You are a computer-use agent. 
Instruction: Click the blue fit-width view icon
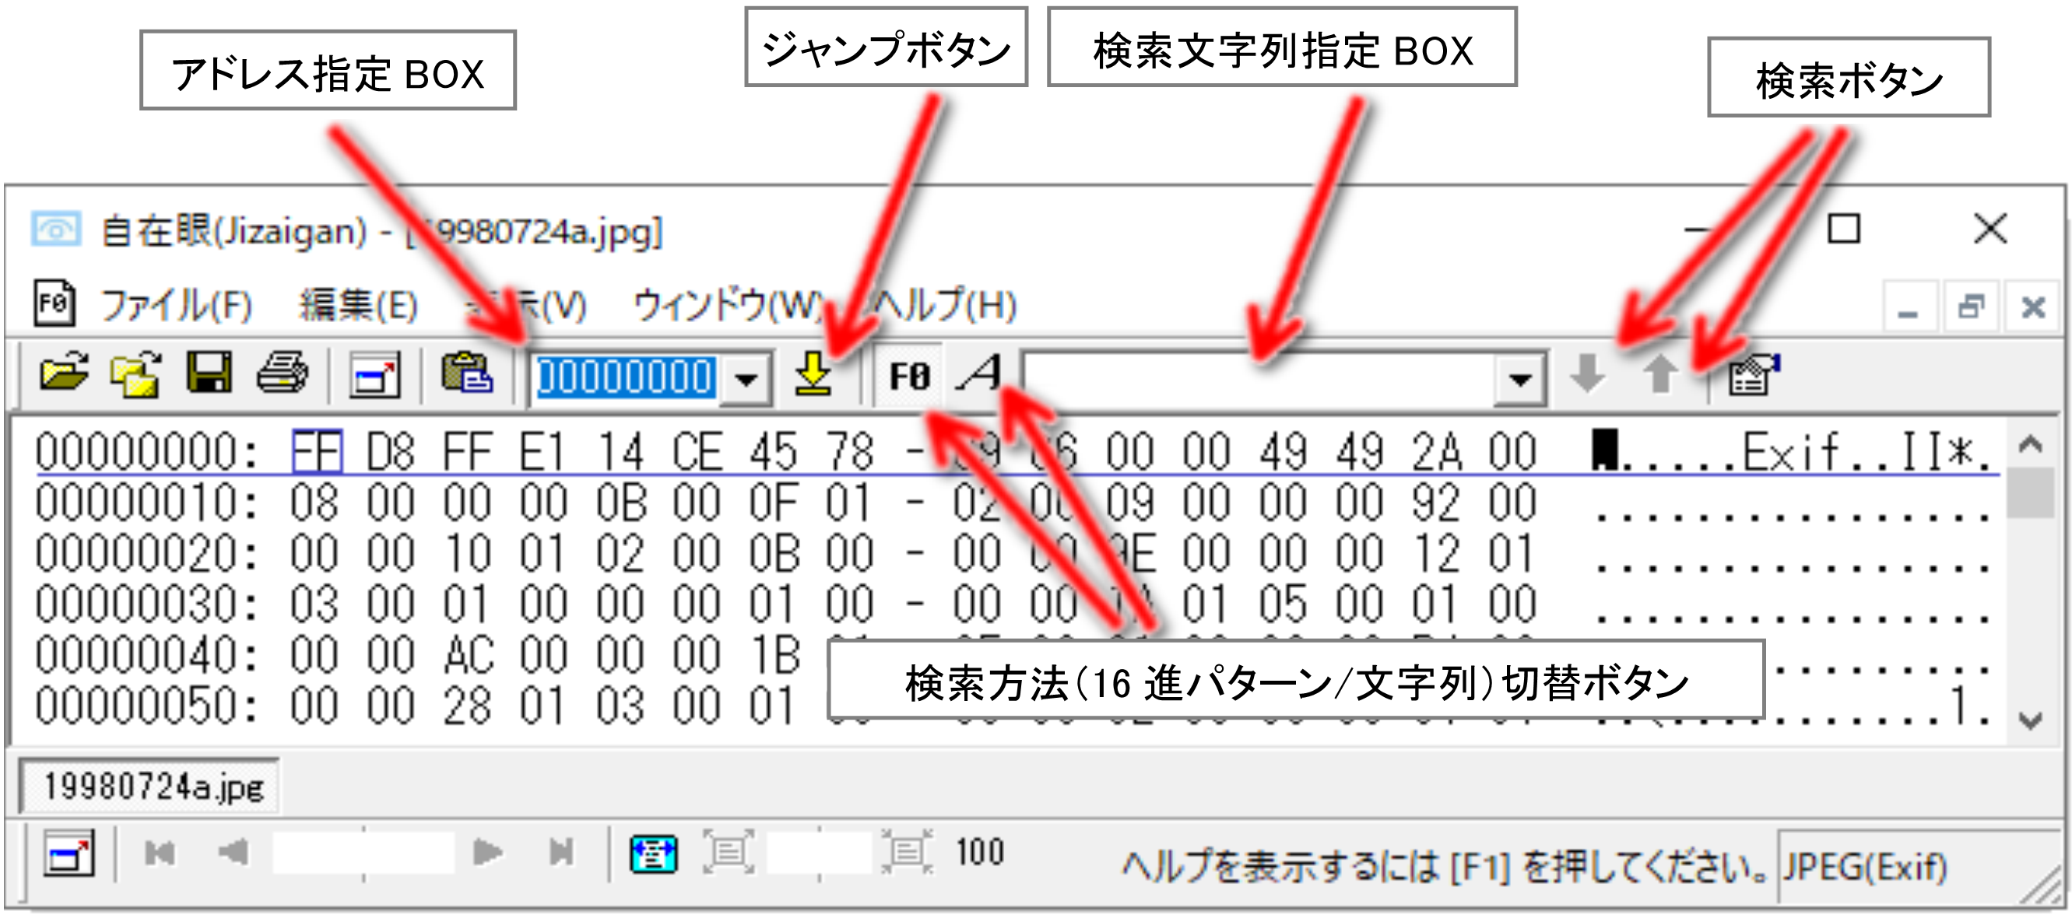click(653, 853)
